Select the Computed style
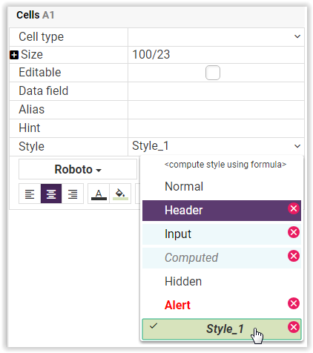313x353 pixels. click(222, 258)
